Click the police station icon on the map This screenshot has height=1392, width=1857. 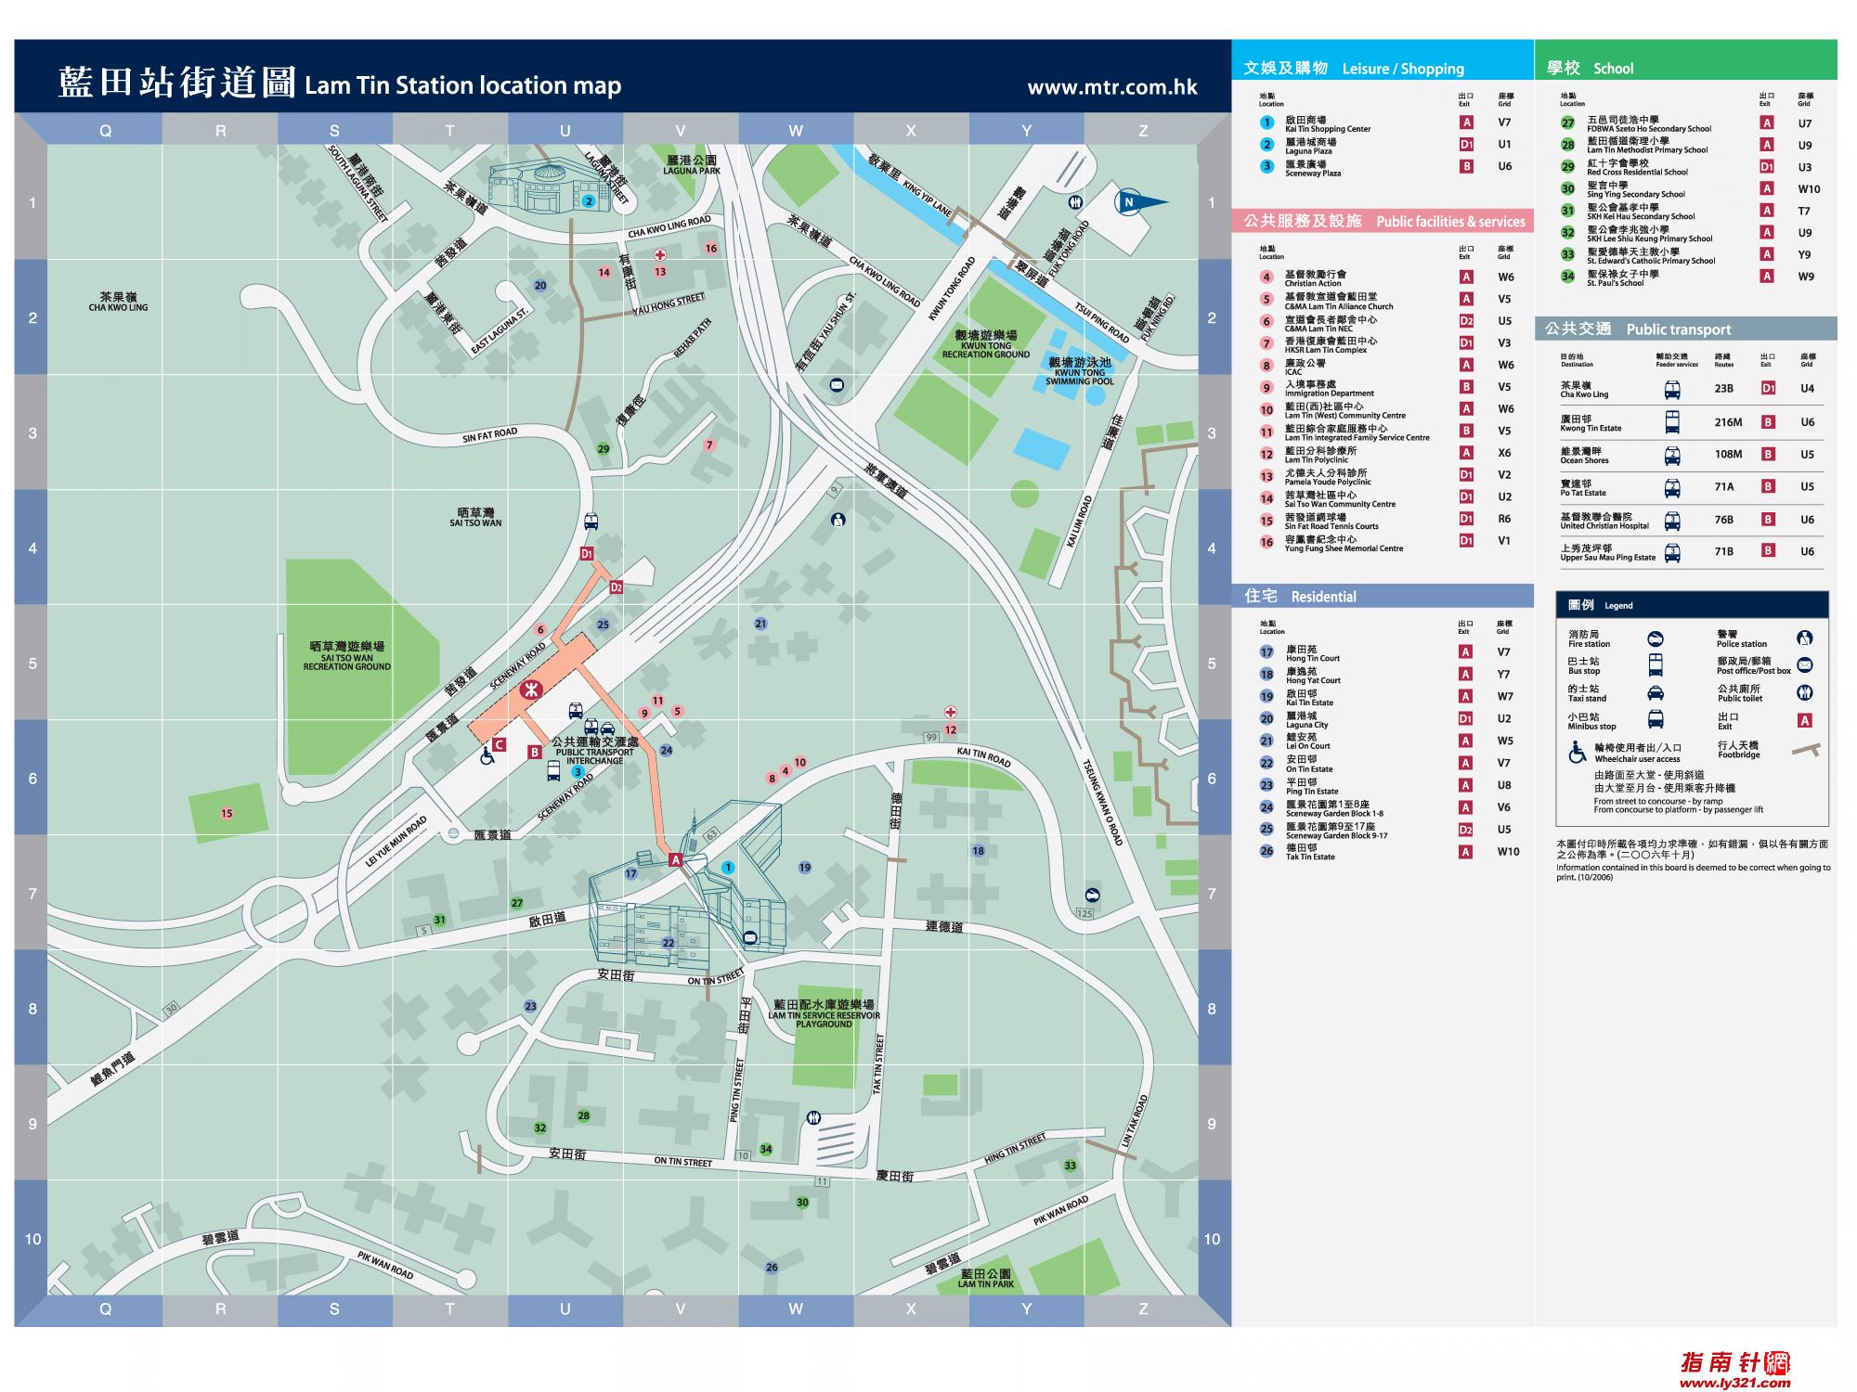click(x=838, y=520)
